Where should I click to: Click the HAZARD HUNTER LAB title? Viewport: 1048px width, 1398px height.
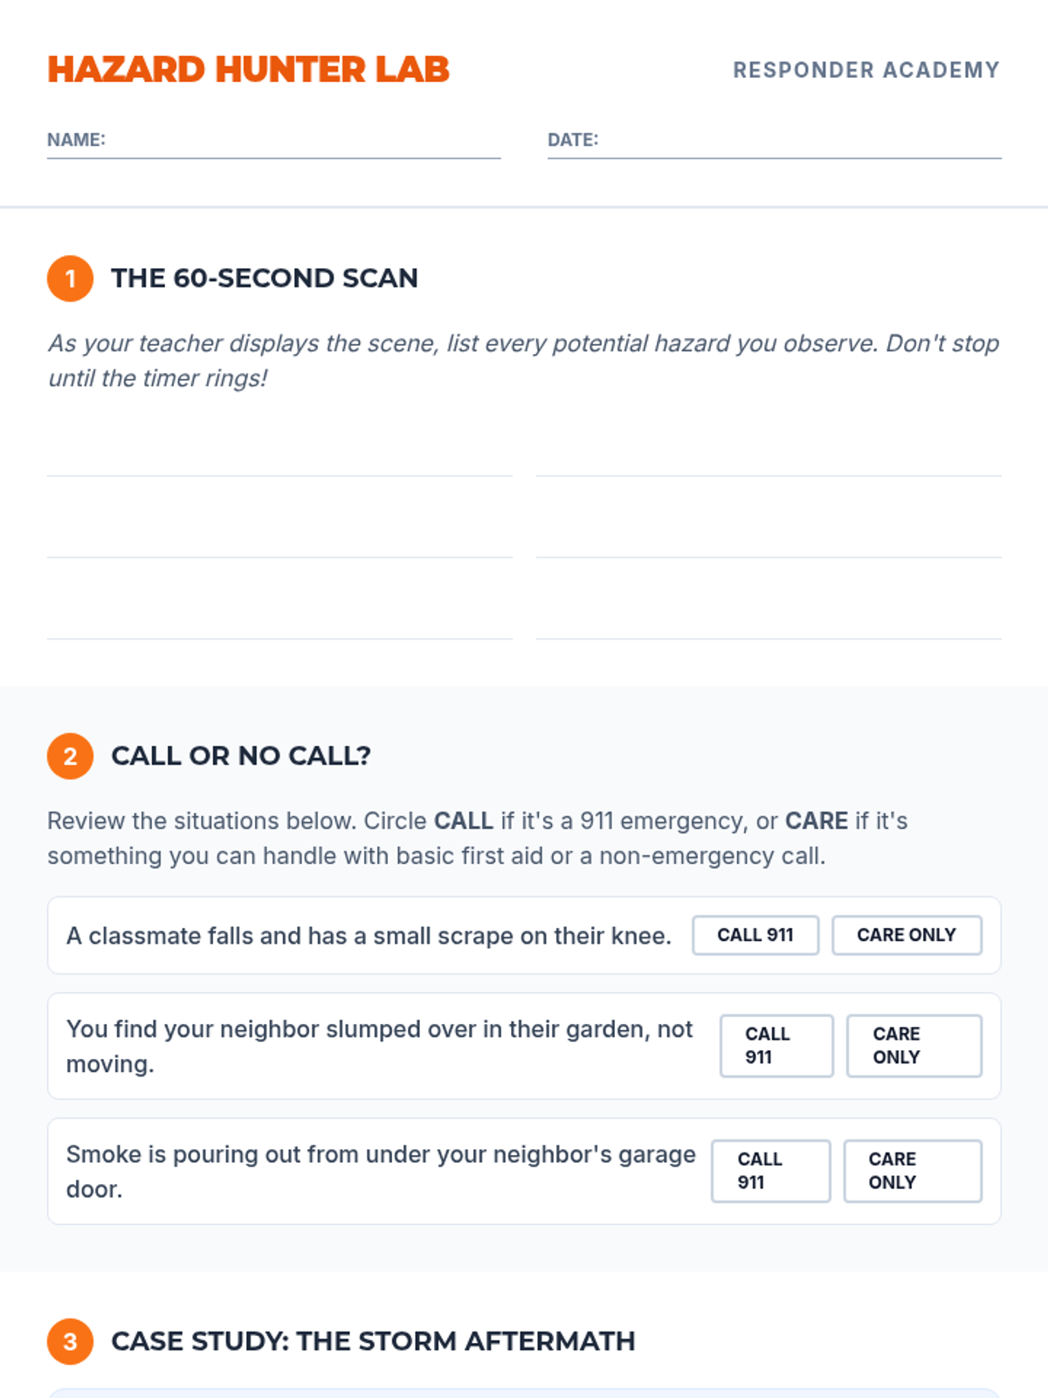[x=249, y=70]
